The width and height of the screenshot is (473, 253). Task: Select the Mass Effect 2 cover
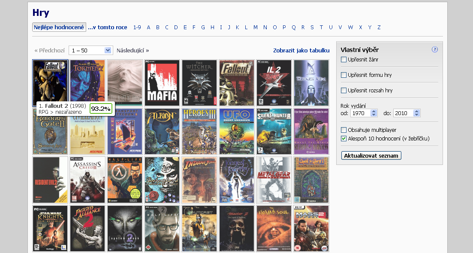pos(311,229)
